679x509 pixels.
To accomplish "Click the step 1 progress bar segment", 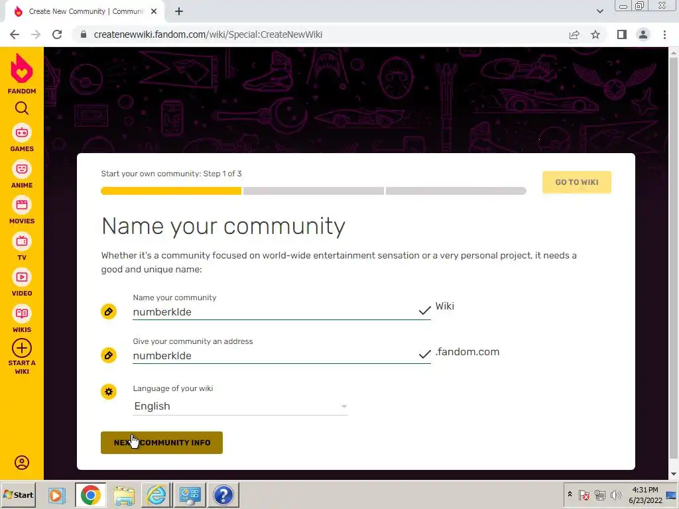I will (x=171, y=191).
